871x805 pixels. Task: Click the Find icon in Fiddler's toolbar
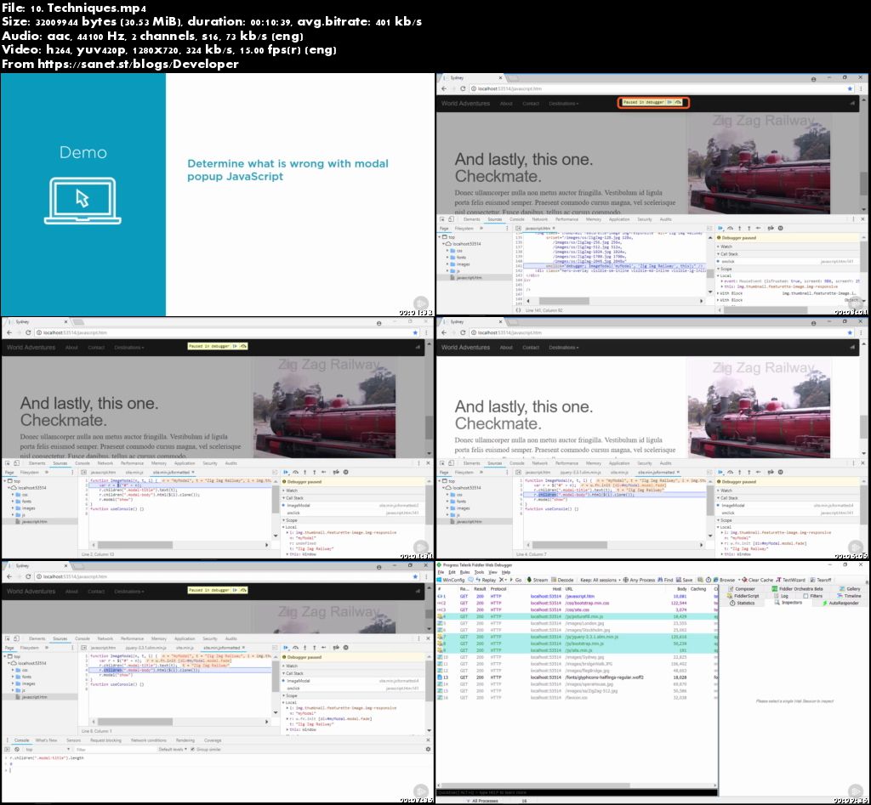(x=668, y=580)
